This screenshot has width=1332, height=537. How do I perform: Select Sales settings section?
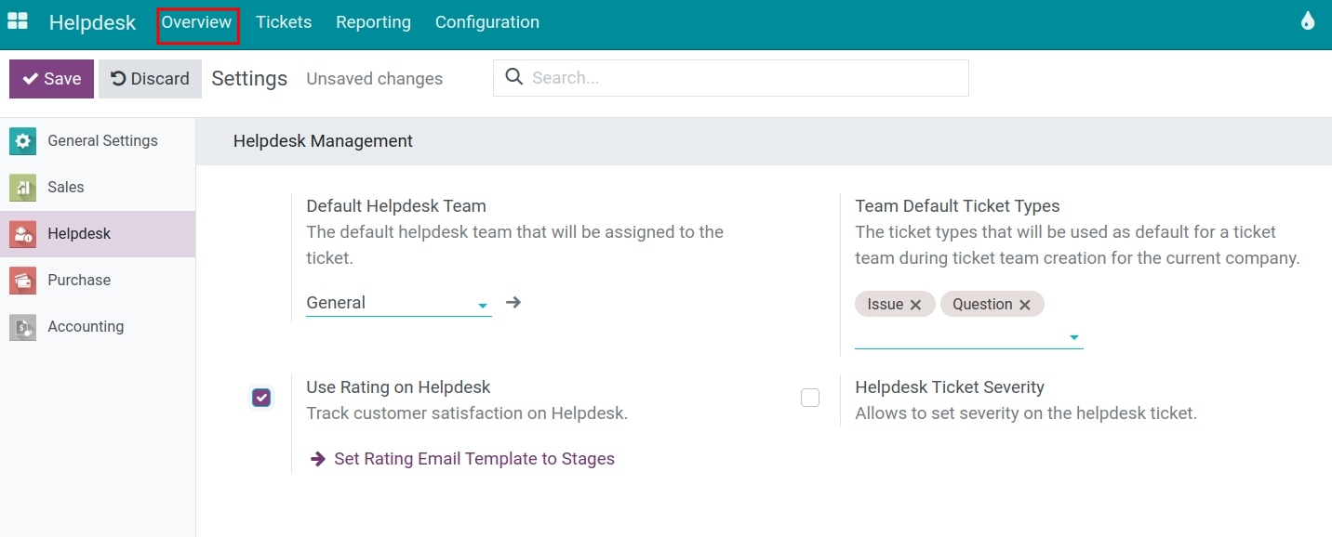coord(98,188)
